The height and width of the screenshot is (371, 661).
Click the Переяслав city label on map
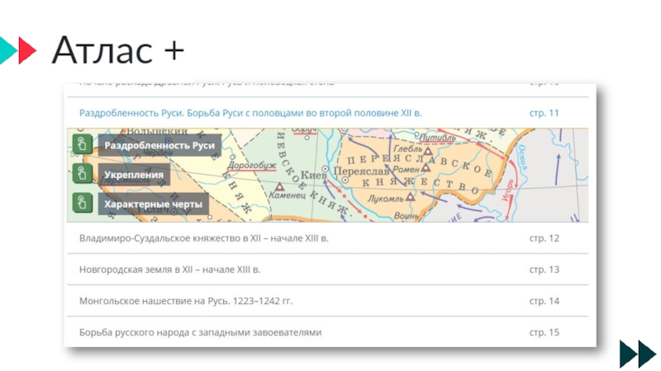coord(361,171)
